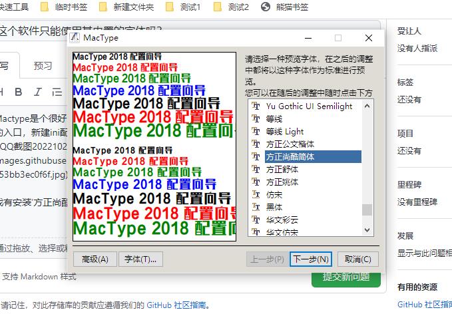Screen dimensions: 452x314
Task: Click MacType font preview pane
Action: 154,146
